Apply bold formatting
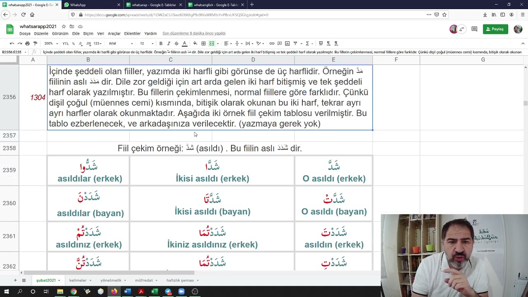The height and width of the screenshot is (297, 528). [161, 43]
